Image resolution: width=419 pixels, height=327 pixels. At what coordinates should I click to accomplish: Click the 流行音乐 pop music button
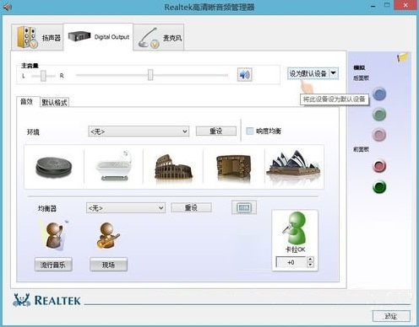[x=53, y=265]
